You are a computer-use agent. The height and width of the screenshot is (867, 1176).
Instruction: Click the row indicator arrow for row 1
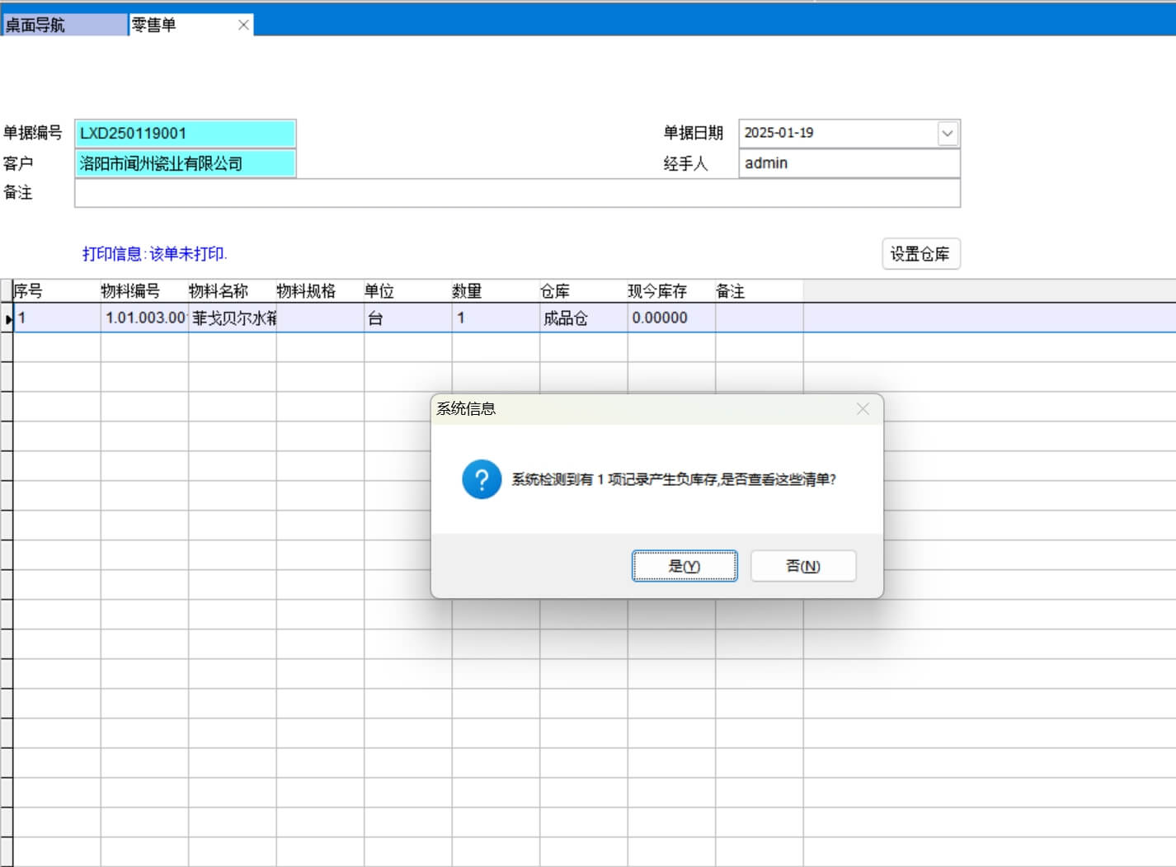click(7, 318)
